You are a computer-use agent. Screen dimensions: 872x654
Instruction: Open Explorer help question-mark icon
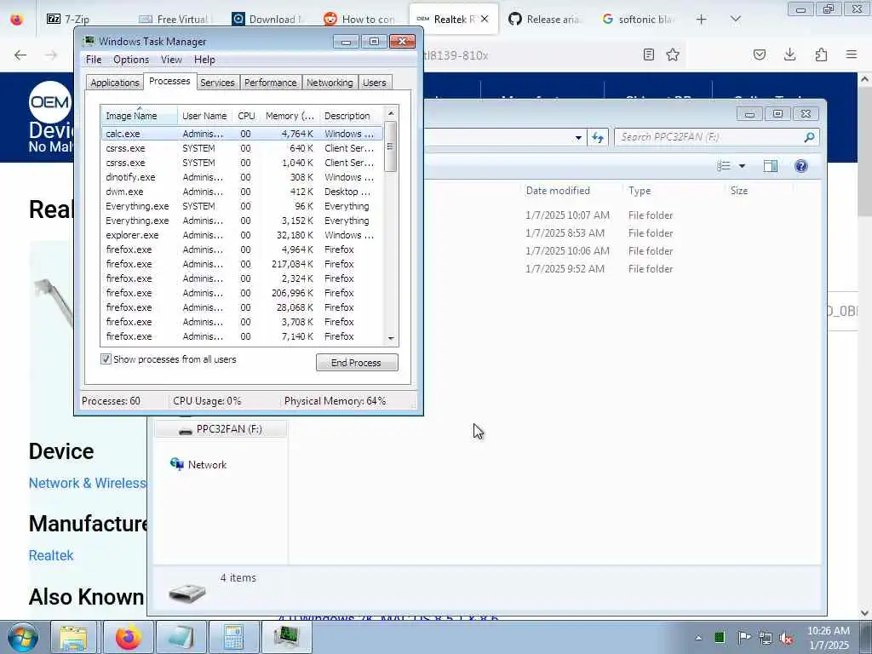pos(800,166)
